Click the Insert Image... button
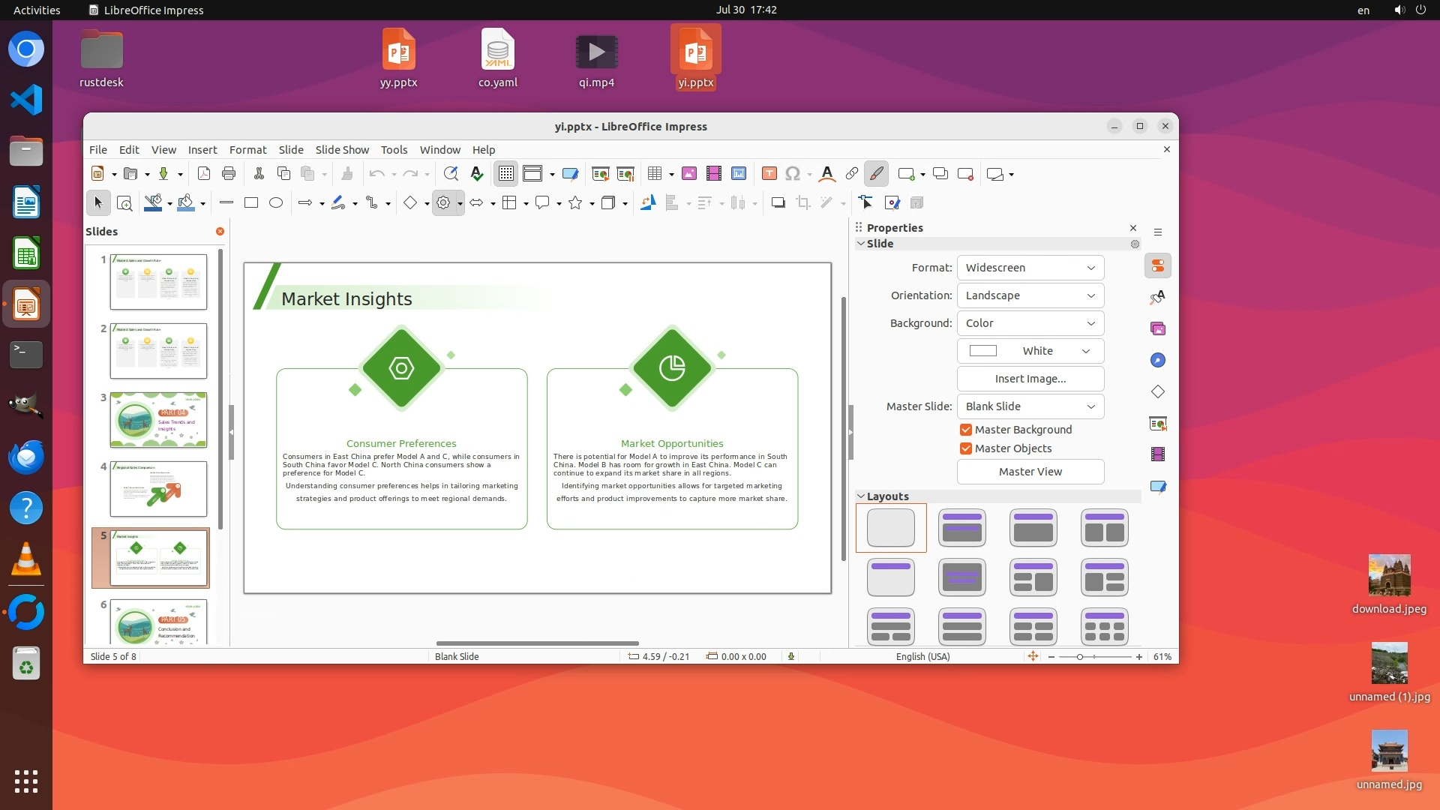The width and height of the screenshot is (1440, 810). click(1030, 379)
